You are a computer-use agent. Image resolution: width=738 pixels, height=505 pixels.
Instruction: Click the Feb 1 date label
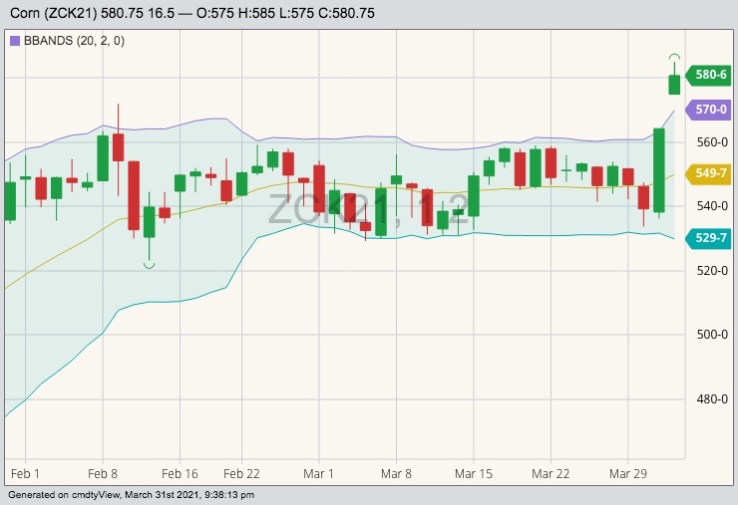pyautogui.click(x=24, y=473)
